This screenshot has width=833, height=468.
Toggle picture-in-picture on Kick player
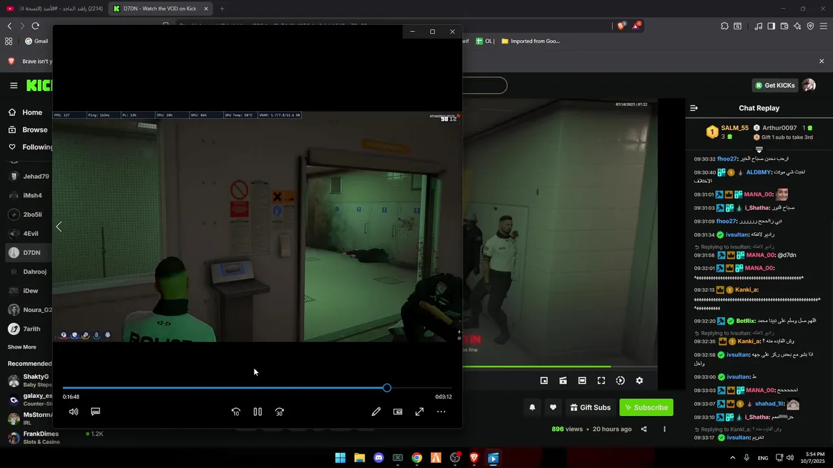point(544,380)
